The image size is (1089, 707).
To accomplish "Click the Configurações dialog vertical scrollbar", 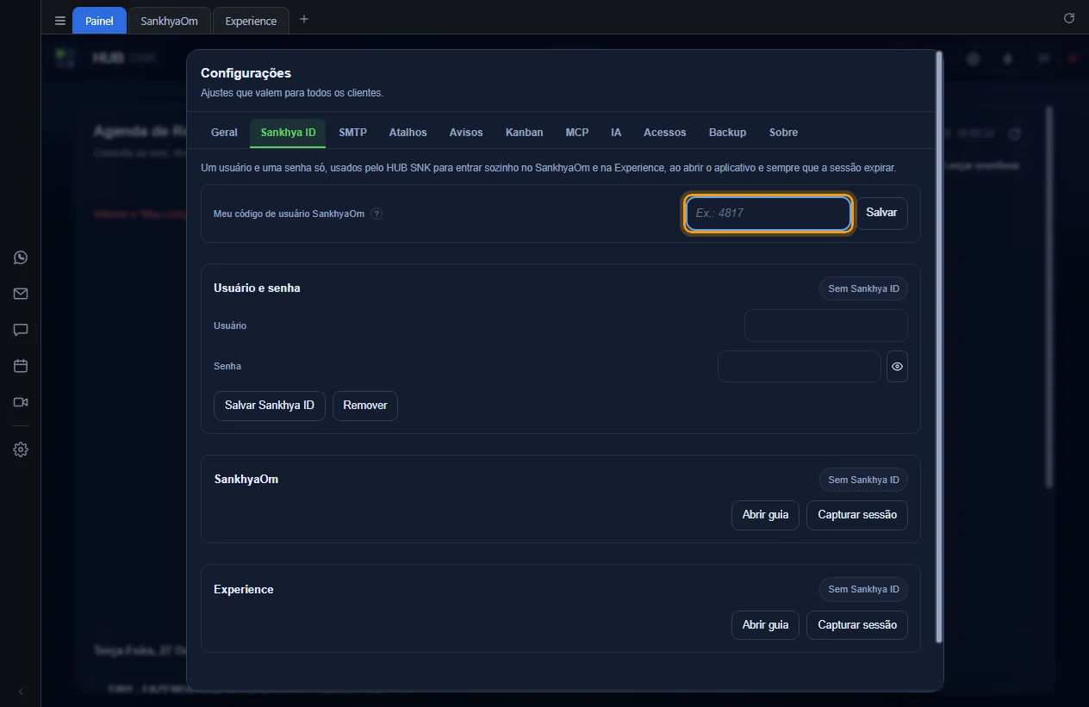I will [939, 347].
